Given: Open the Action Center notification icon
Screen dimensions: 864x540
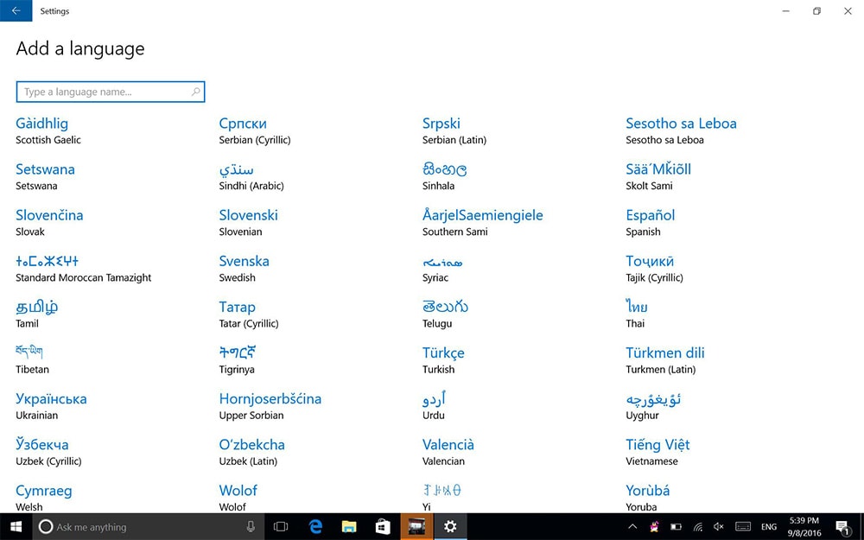Looking at the screenshot, I should point(842,526).
